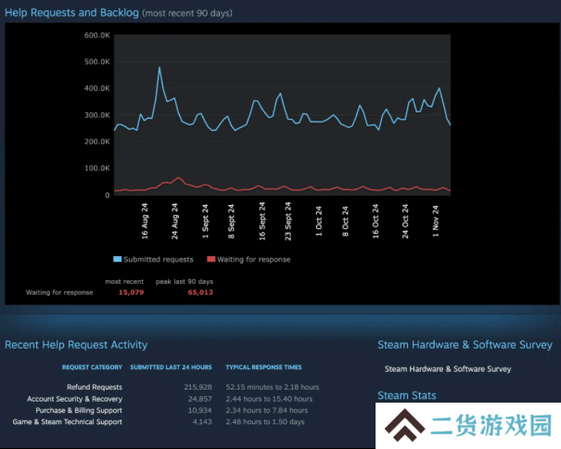Click the peak value 65,013
561x449 pixels.
200,292
